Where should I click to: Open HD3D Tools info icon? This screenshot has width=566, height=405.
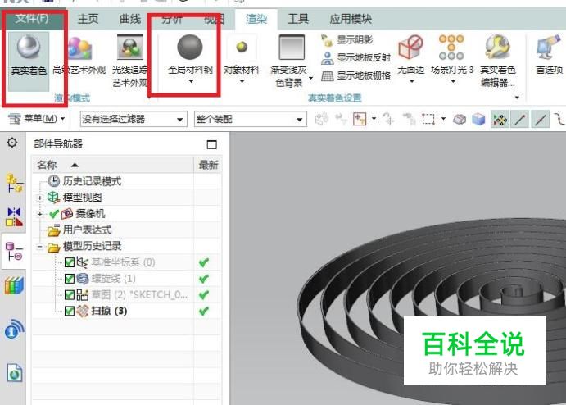(x=14, y=330)
